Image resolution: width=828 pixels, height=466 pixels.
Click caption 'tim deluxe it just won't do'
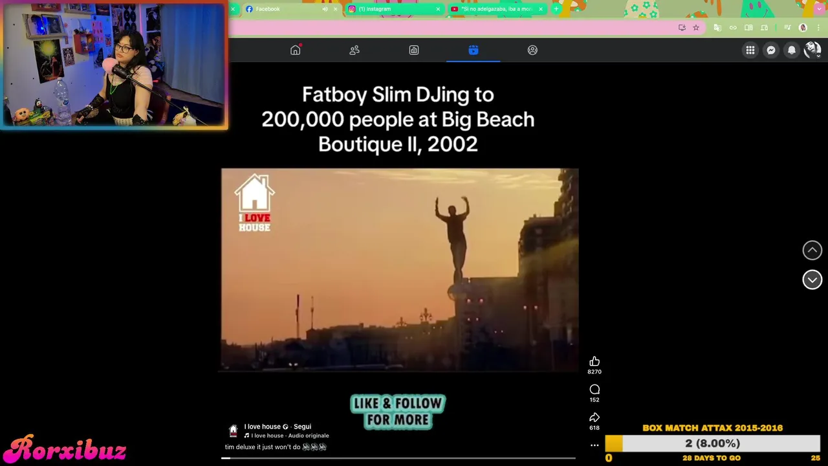[x=263, y=447]
